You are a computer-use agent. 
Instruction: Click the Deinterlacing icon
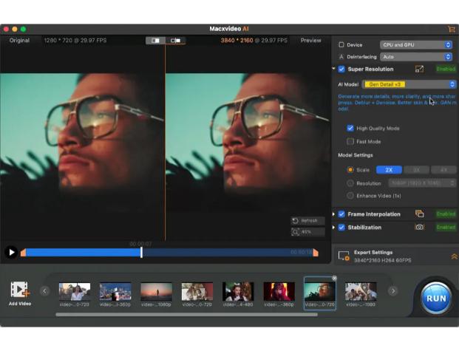click(x=341, y=57)
